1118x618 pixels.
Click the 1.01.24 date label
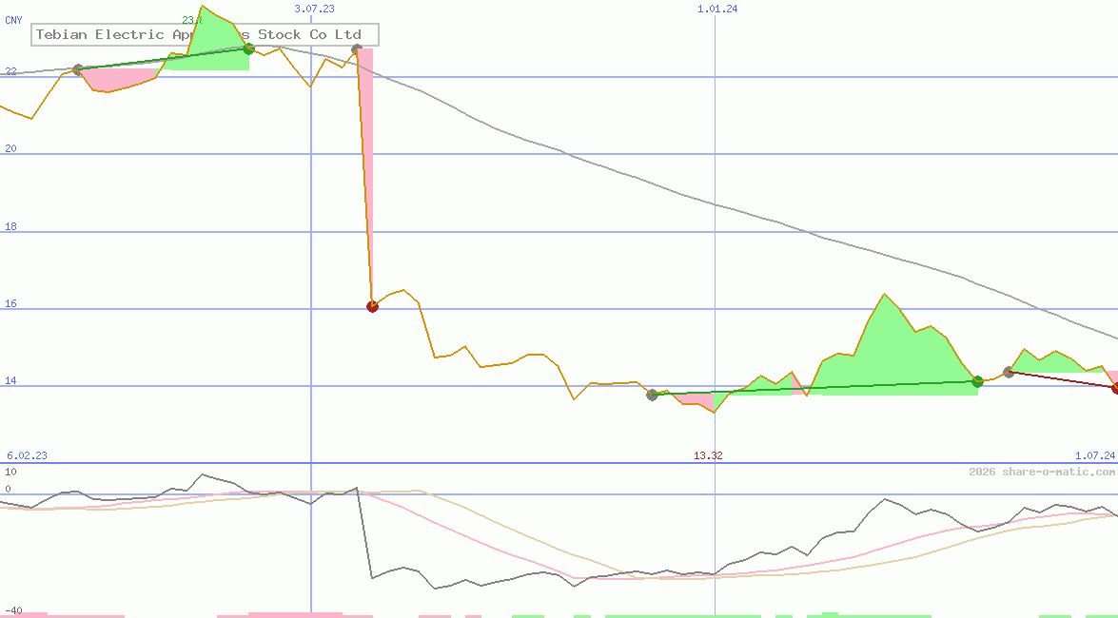click(717, 9)
